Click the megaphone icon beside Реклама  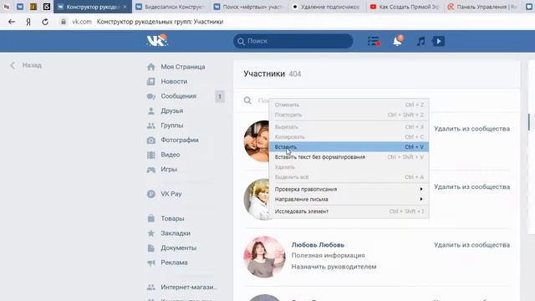(x=151, y=263)
